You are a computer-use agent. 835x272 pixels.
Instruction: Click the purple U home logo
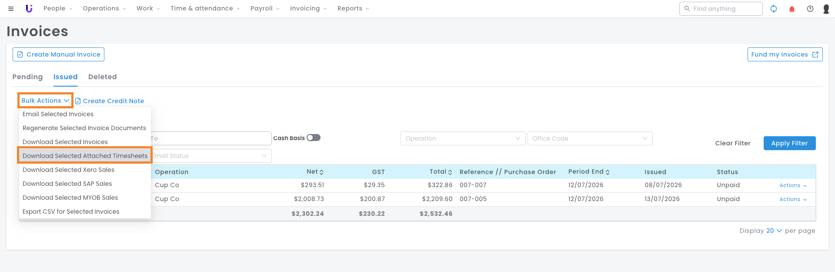tap(29, 8)
